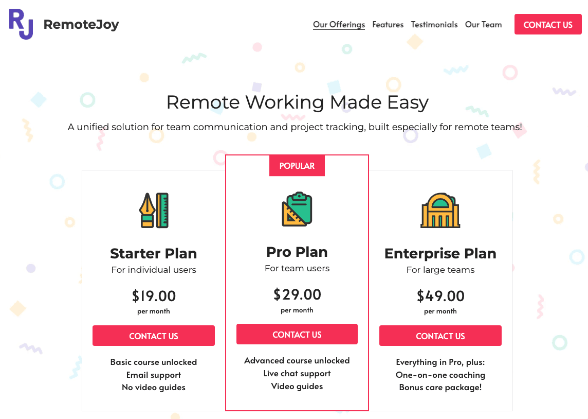Click Contact Us under Starter Plan
Screen dimensions: 588x419
(154, 336)
